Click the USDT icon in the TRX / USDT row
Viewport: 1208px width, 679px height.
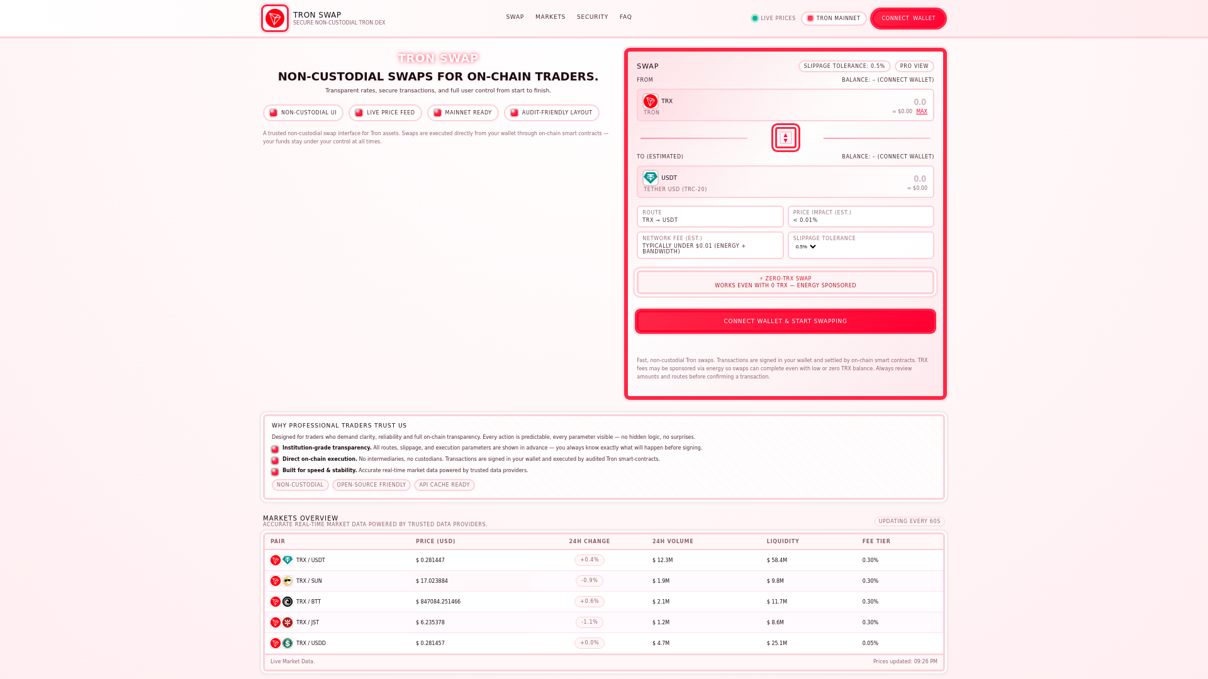(x=288, y=560)
